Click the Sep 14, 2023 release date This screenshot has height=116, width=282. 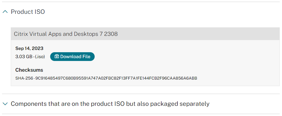(x=29, y=48)
